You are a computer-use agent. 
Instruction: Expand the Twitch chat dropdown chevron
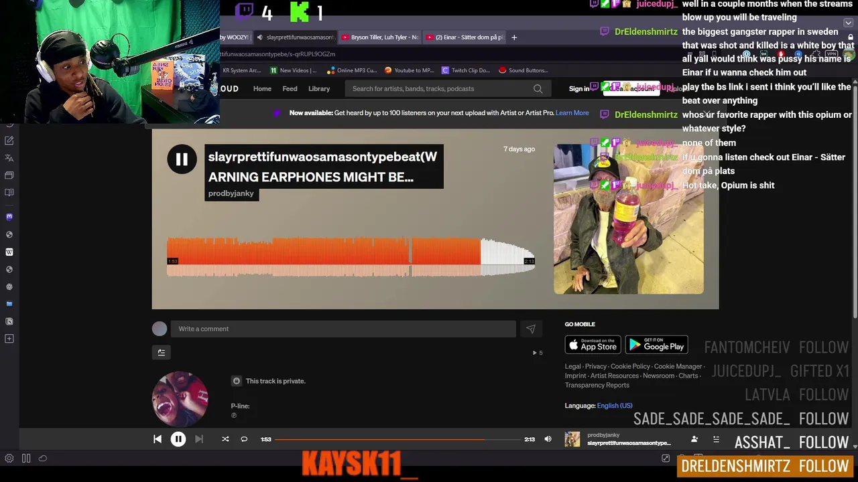pos(848,23)
